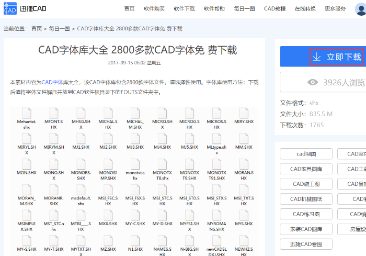This screenshot has width=366, height=256.
Task: Open the 在线转换 menu item
Action: pyautogui.click(x=305, y=9)
